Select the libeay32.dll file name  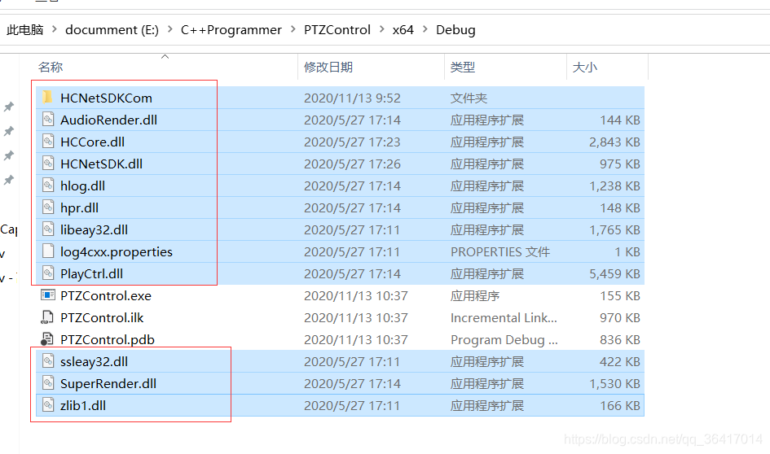[94, 230]
